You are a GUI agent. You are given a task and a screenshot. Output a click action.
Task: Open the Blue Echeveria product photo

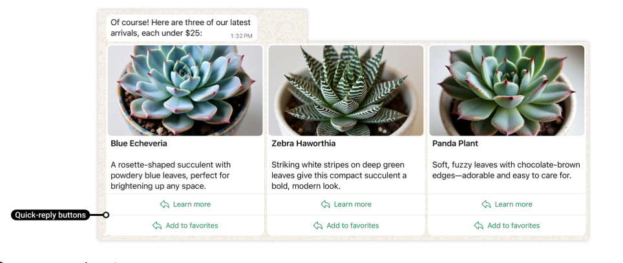tap(185, 90)
